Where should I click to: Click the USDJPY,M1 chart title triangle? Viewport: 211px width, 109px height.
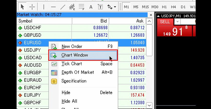[x=159, y=16]
